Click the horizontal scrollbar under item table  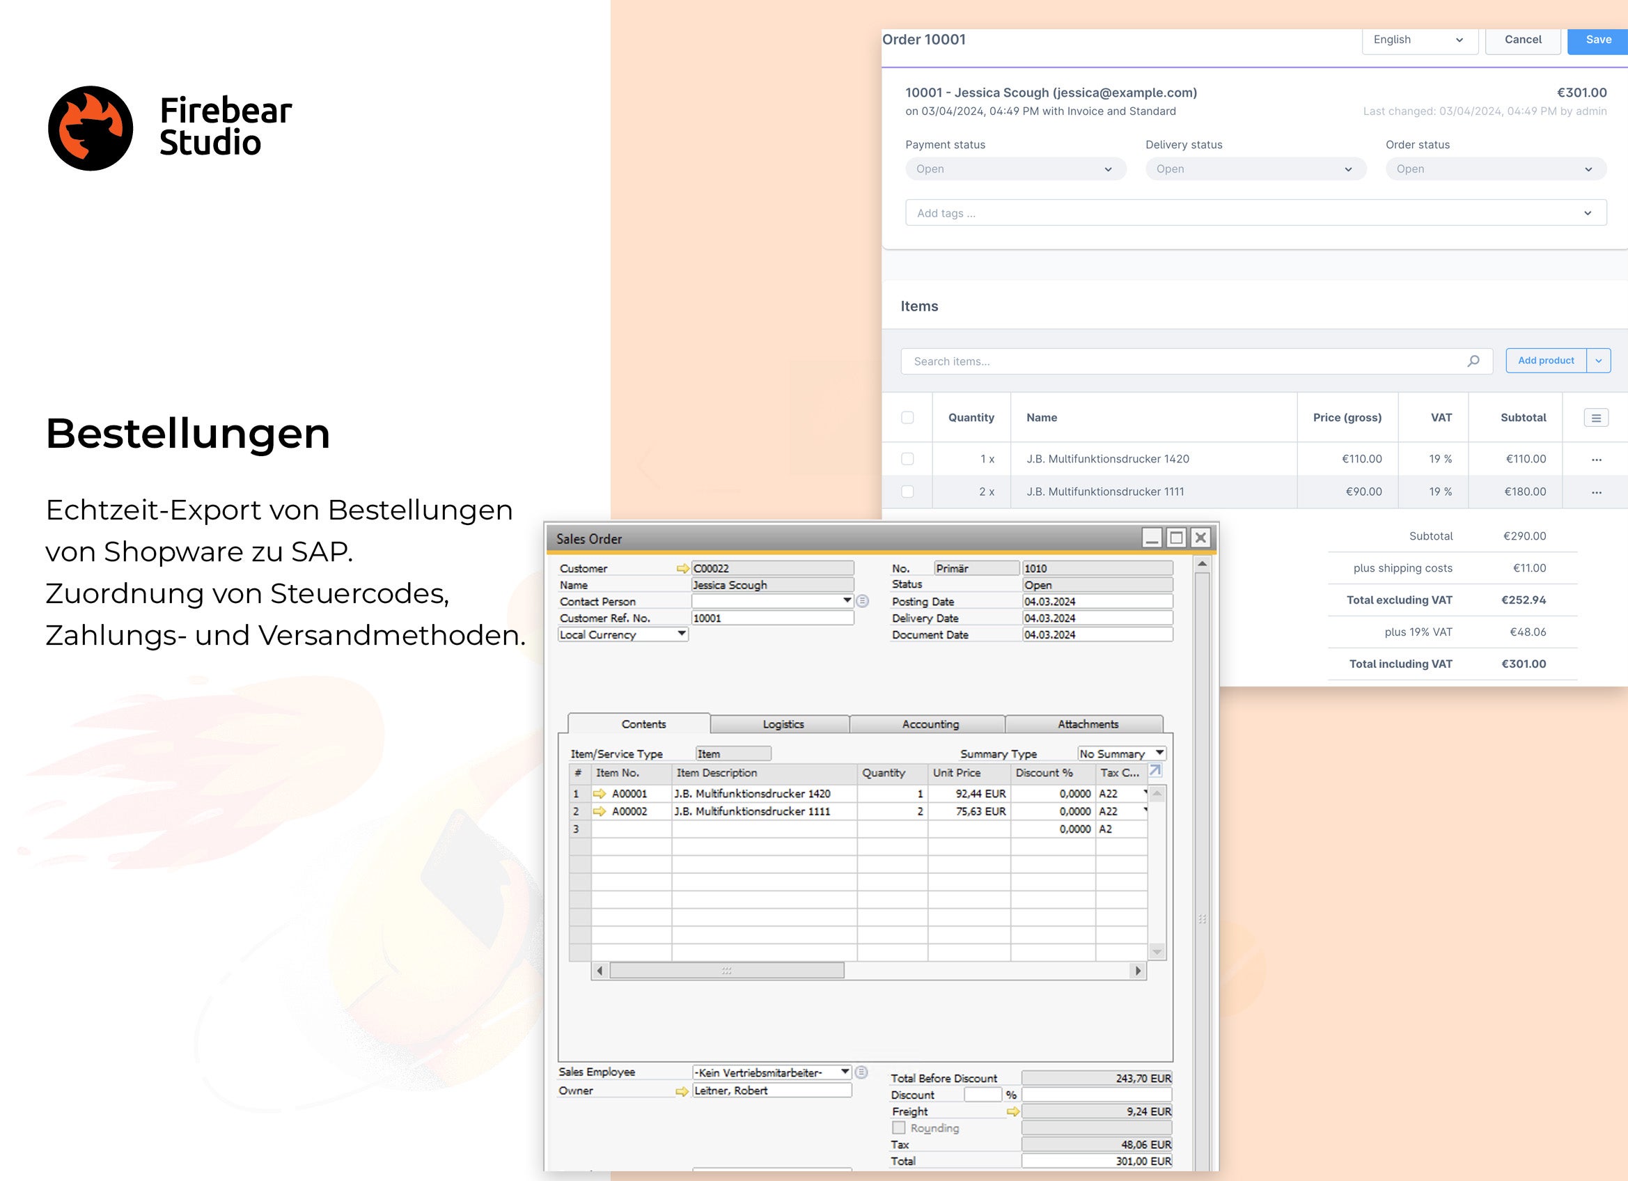[x=726, y=971]
